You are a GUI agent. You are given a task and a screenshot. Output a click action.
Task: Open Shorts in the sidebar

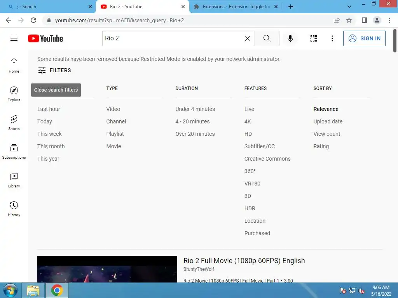point(14,123)
